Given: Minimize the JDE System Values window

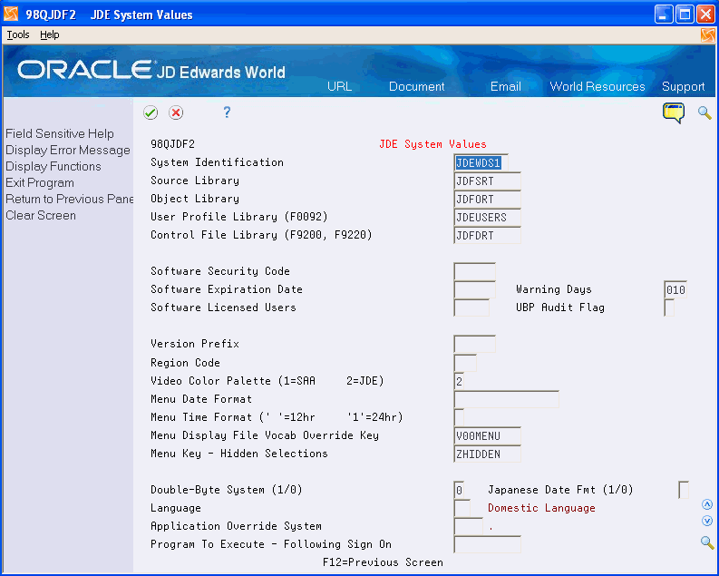Looking at the screenshot, I should pos(664,15).
